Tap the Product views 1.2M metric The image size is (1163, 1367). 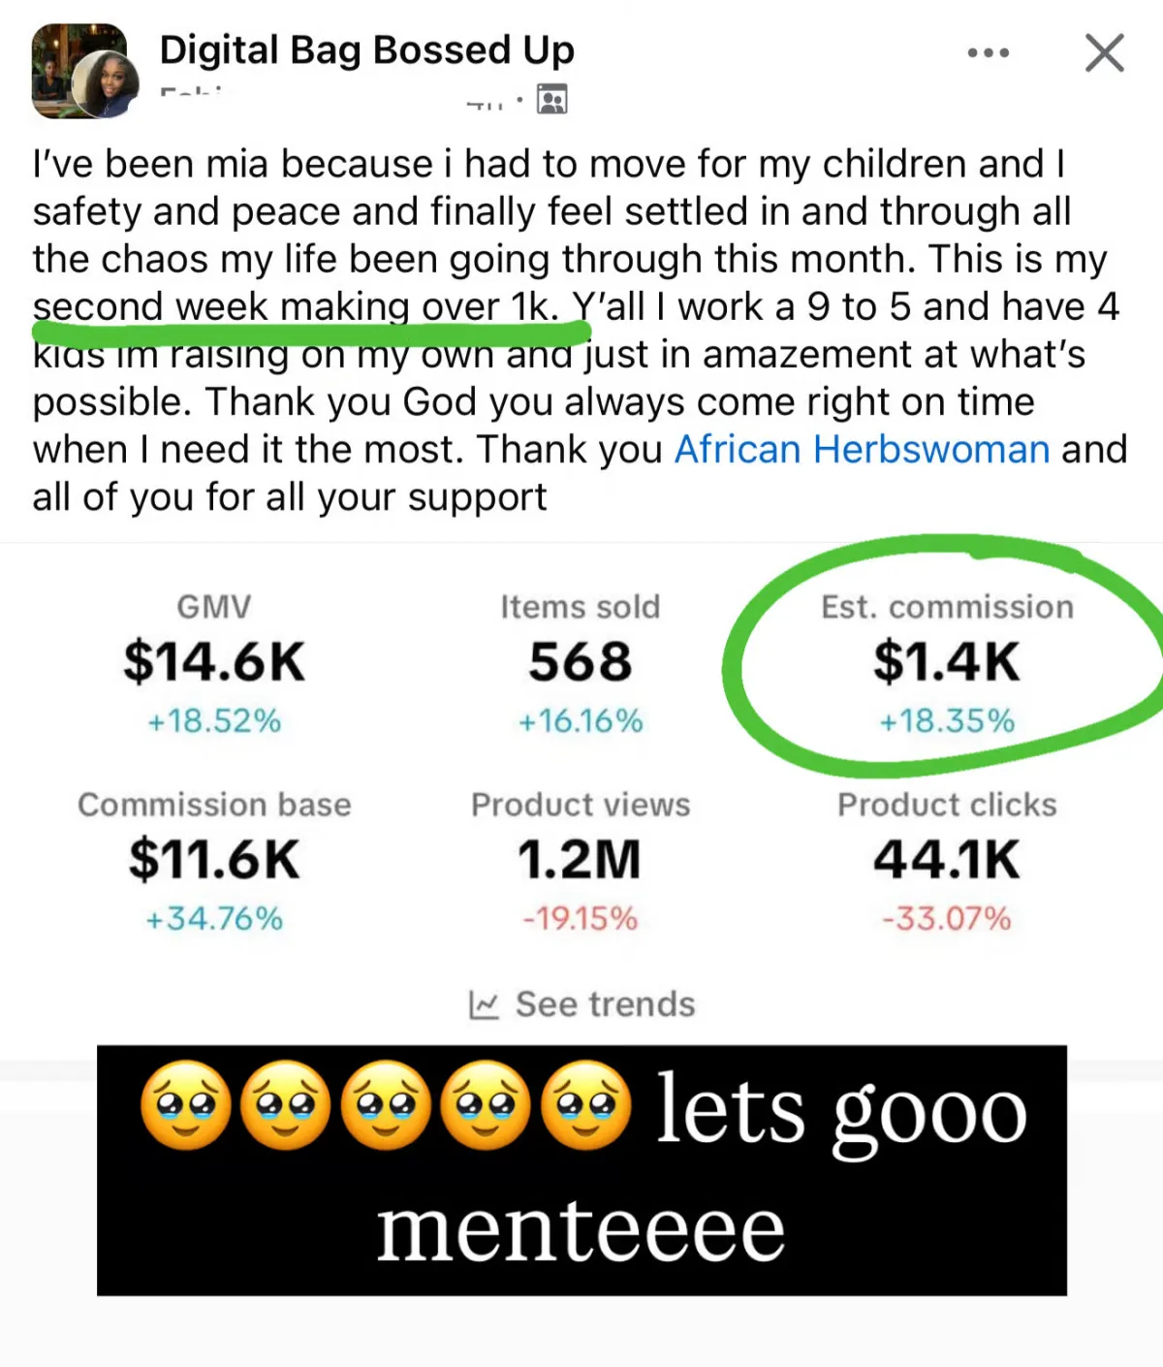click(x=580, y=859)
